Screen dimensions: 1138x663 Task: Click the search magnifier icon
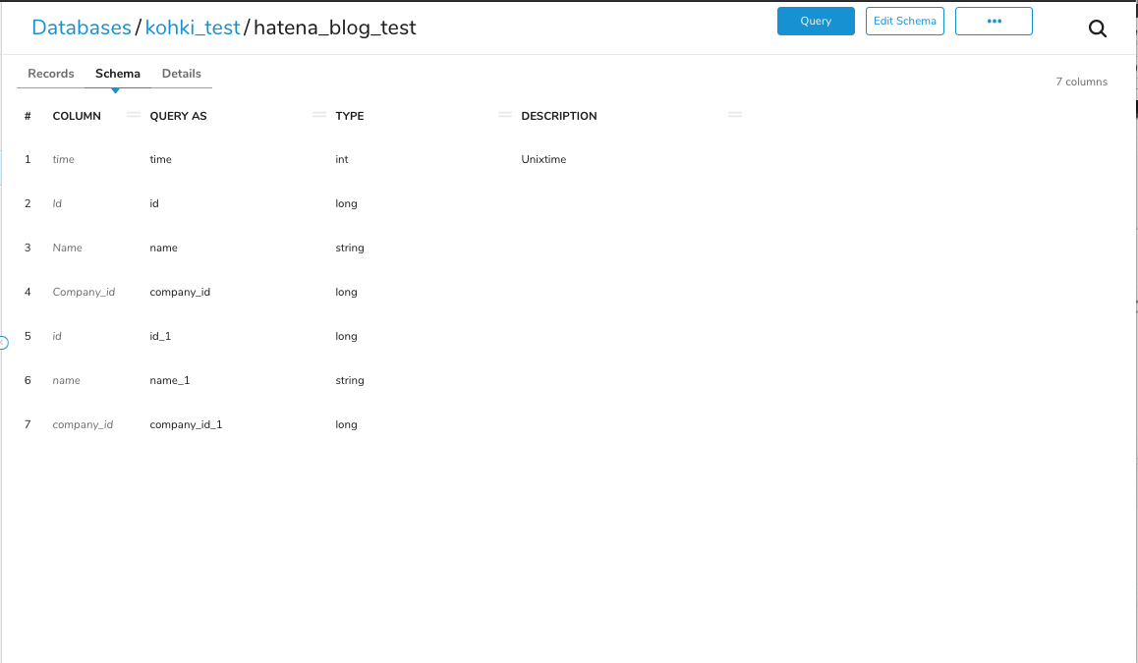(x=1098, y=28)
